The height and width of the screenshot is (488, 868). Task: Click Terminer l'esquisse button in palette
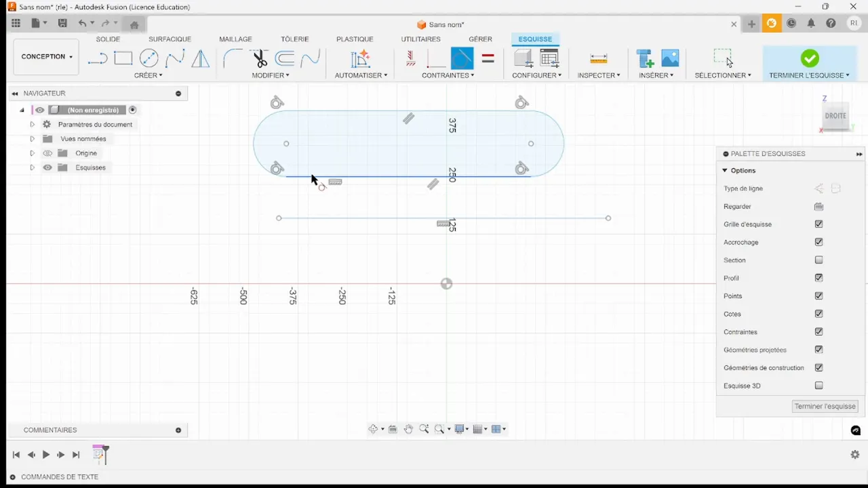[825, 406]
